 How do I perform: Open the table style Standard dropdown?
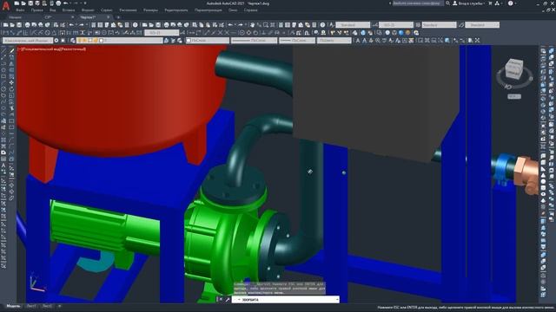point(439,25)
